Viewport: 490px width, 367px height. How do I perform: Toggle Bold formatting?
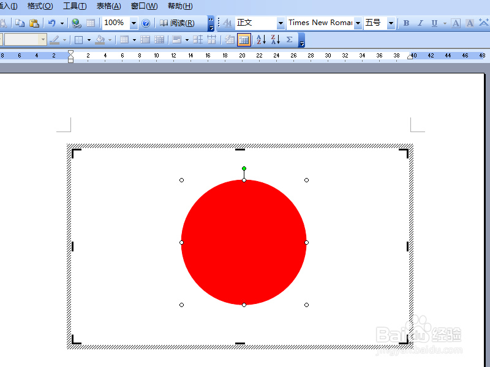tap(405, 22)
